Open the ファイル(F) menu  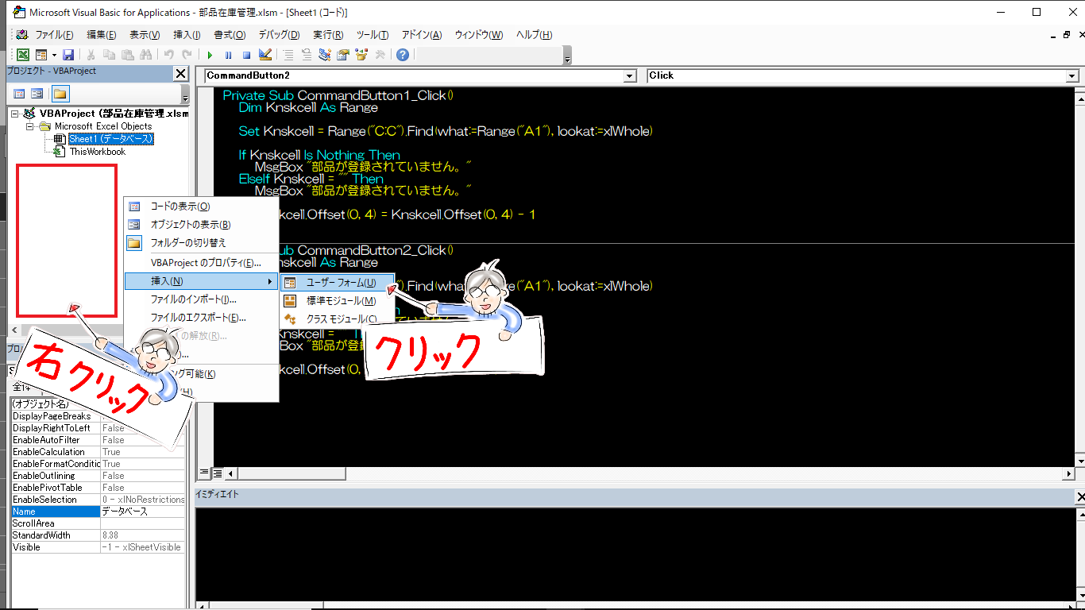coord(54,35)
